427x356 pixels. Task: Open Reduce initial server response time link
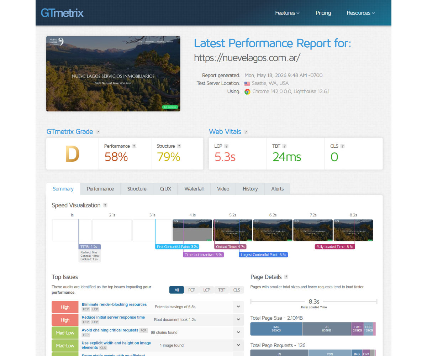pyautogui.click(x=113, y=317)
